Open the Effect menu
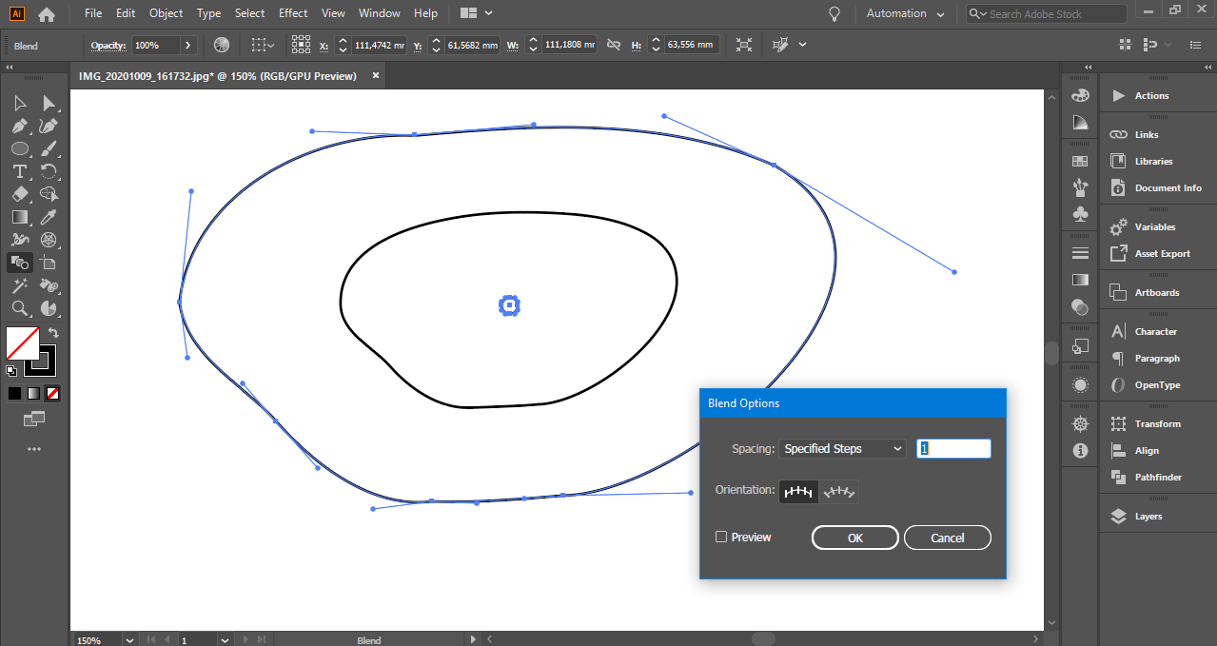Screen dimensions: 1217x646 click(x=293, y=13)
